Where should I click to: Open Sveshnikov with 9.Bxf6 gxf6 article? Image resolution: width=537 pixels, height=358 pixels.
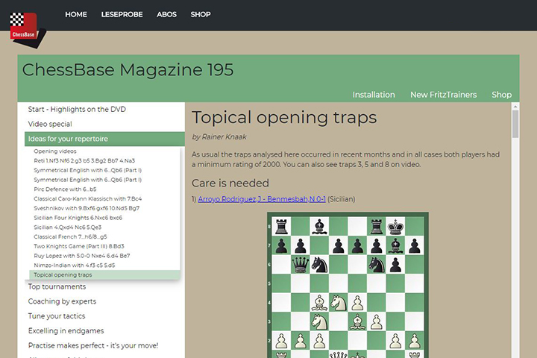[87, 208]
